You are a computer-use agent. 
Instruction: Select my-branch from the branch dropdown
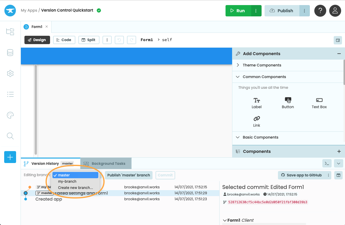click(67, 181)
